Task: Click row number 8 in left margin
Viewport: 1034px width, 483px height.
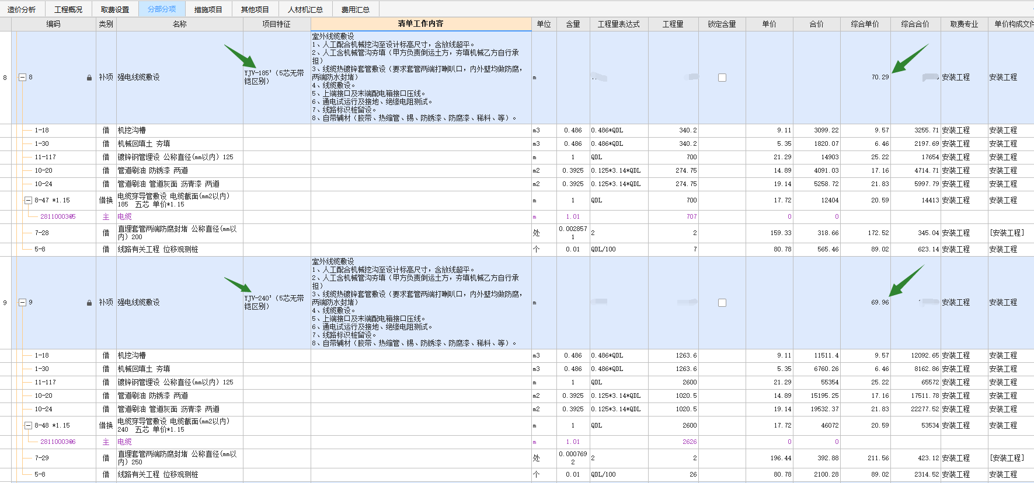Action: coord(5,77)
